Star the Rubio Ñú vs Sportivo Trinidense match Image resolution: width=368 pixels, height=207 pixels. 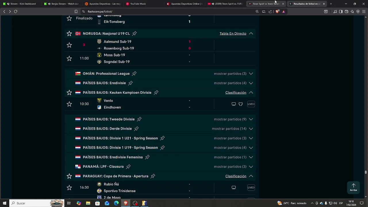click(69, 187)
